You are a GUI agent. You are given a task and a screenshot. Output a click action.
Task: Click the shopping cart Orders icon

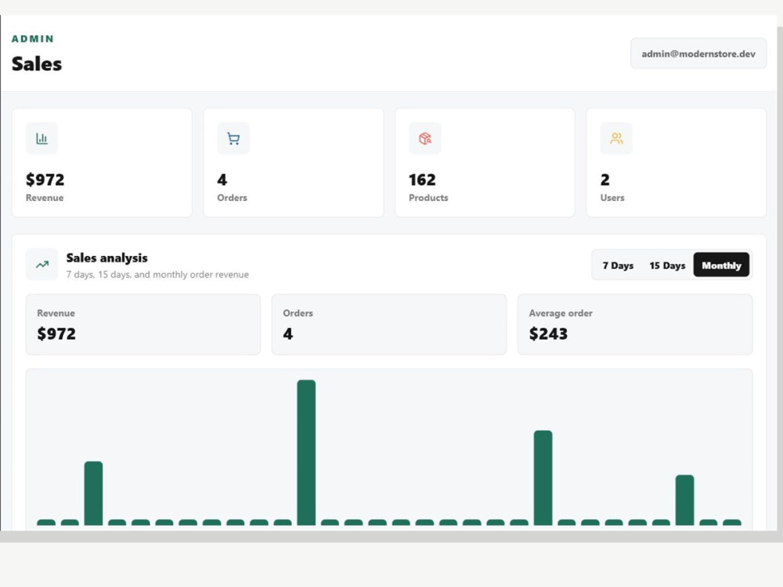pyautogui.click(x=233, y=139)
